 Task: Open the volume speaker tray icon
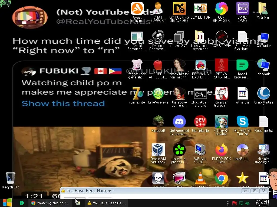(247, 203)
